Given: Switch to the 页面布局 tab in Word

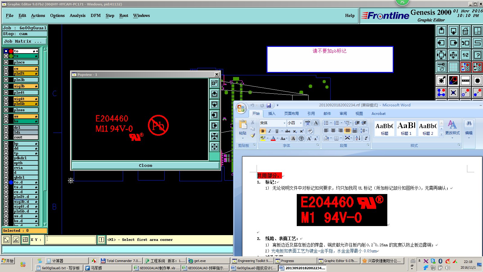Looking at the screenshot, I should point(291,114).
